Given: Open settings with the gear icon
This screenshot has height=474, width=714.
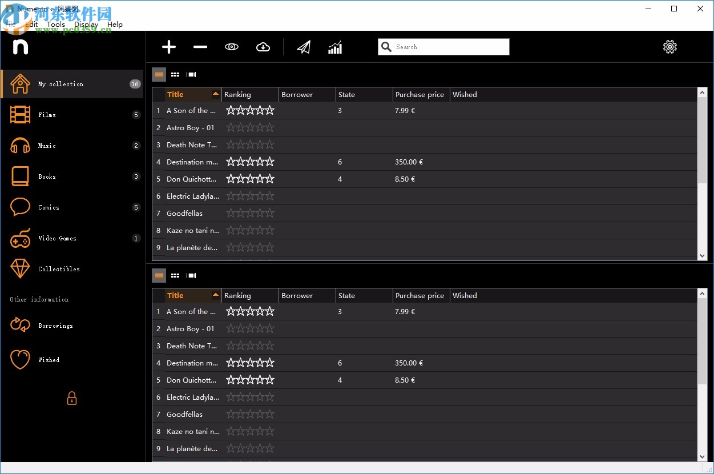Looking at the screenshot, I should tap(669, 47).
